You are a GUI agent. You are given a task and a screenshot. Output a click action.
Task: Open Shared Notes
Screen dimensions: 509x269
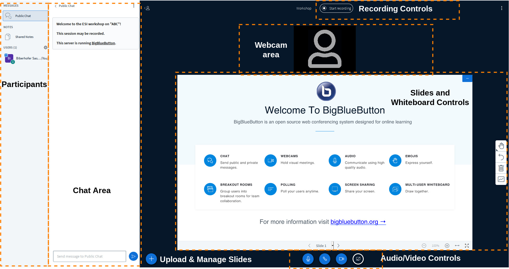tap(24, 37)
